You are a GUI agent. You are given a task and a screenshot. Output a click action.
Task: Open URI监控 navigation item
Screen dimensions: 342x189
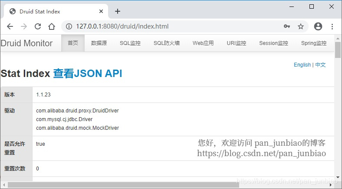(x=237, y=43)
